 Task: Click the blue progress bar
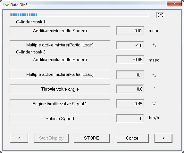[x=79, y=15]
